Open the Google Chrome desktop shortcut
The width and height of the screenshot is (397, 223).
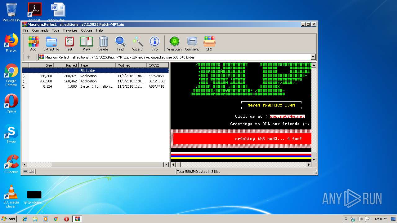(11, 75)
